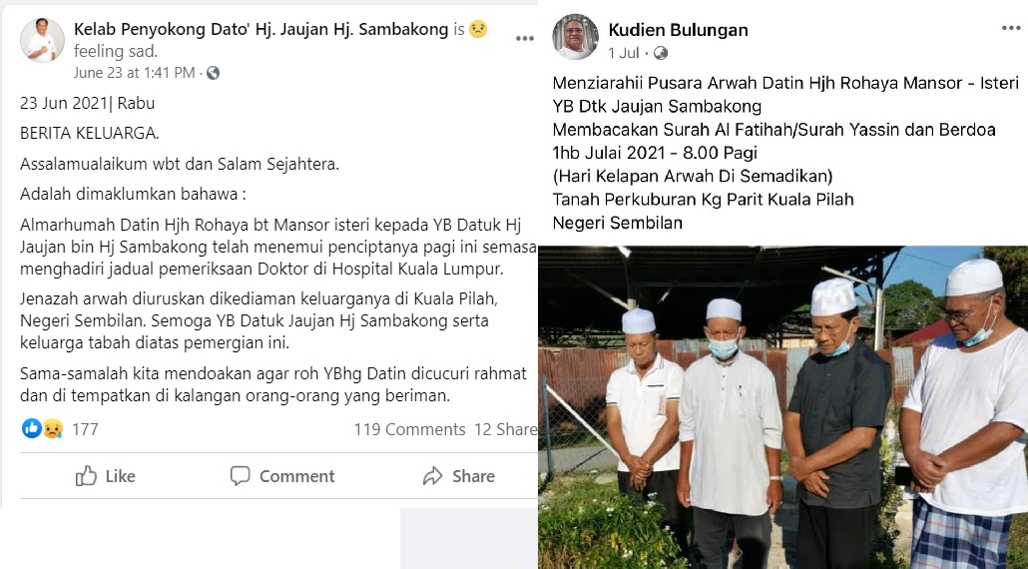Open Kelab Penyokong Dato' Hj. Jaujan page name
Viewport: 1028px width, 569px height.
coord(260,30)
